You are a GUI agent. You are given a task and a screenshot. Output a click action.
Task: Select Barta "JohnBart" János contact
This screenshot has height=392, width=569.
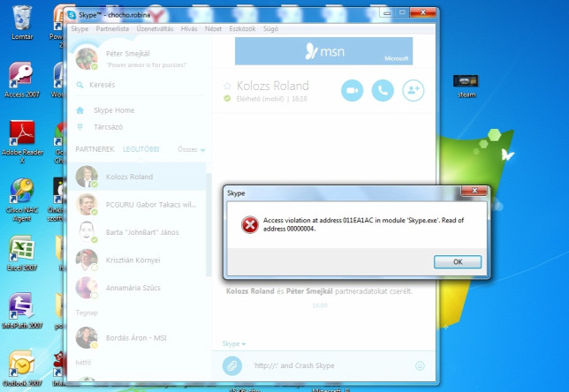(137, 232)
